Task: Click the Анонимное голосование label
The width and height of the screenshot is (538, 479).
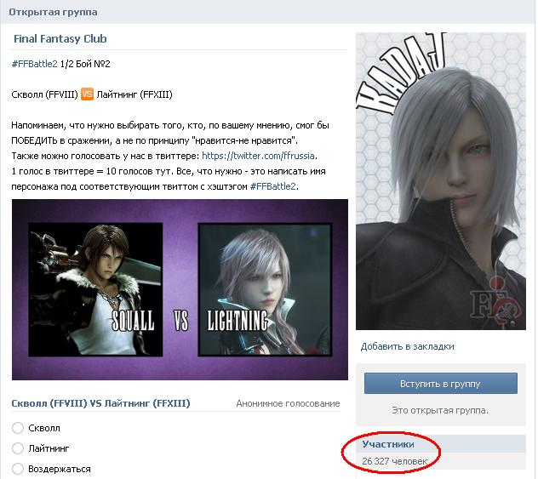Action: click(288, 403)
